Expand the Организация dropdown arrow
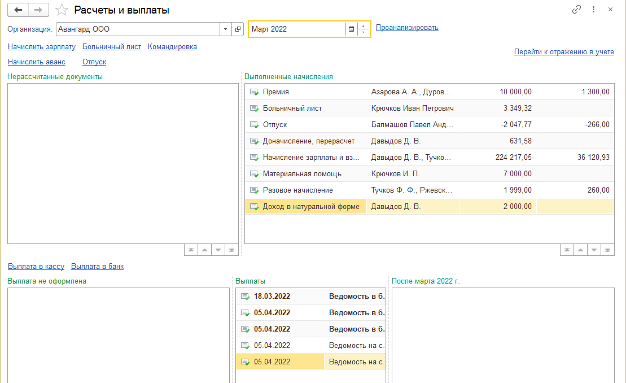Screen dimensions: 626x383 tap(226, 29)
